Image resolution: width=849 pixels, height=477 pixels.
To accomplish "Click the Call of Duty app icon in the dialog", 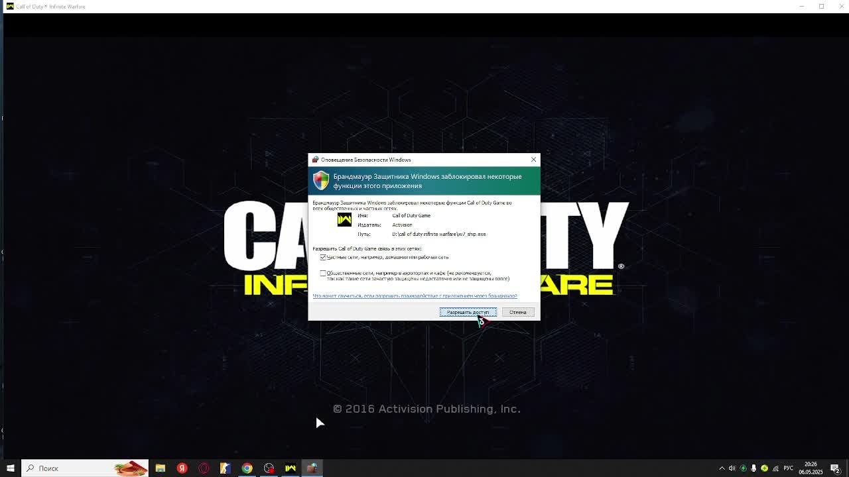I will (x=344, y=219).
